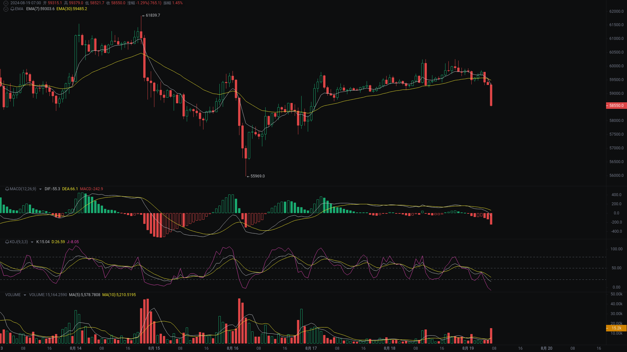Click the low price 58521.7 value
The width and height of the screenshot is (627, 352).
[97, 3]
